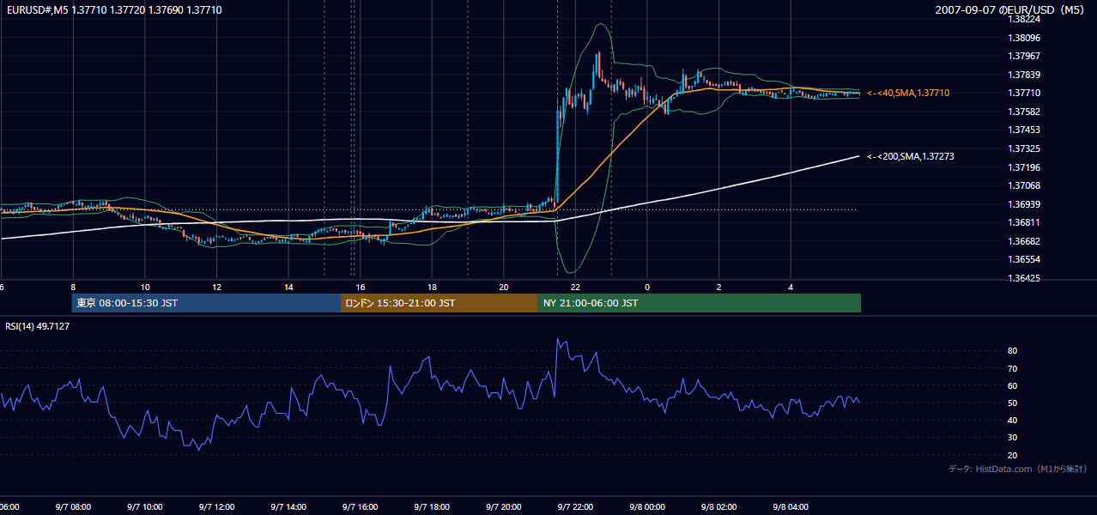Click price axis value 1.37967
The height and width of the screenshot is (515, 1097).
(x=1024, y=56)
